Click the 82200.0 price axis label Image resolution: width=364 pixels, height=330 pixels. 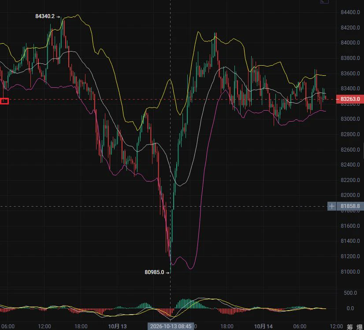pos(350,180)
